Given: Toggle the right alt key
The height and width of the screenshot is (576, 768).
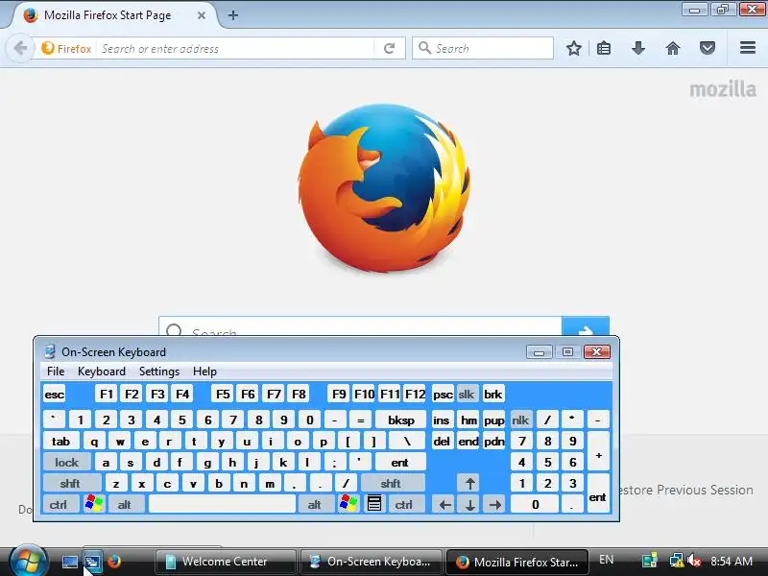Looking at the screenshot, I should [315, 505].
